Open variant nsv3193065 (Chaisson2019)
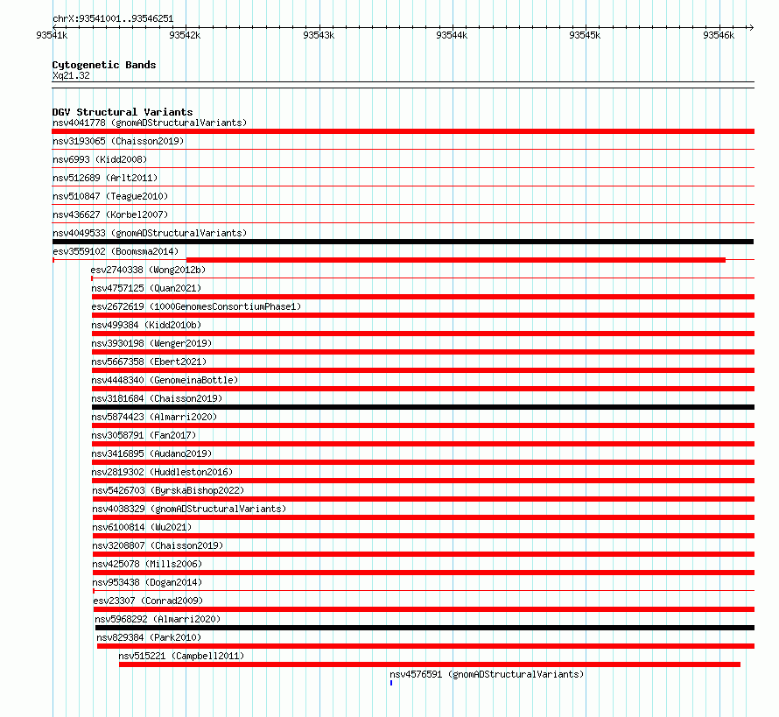The image size is (779, 717). click(118, 141)
